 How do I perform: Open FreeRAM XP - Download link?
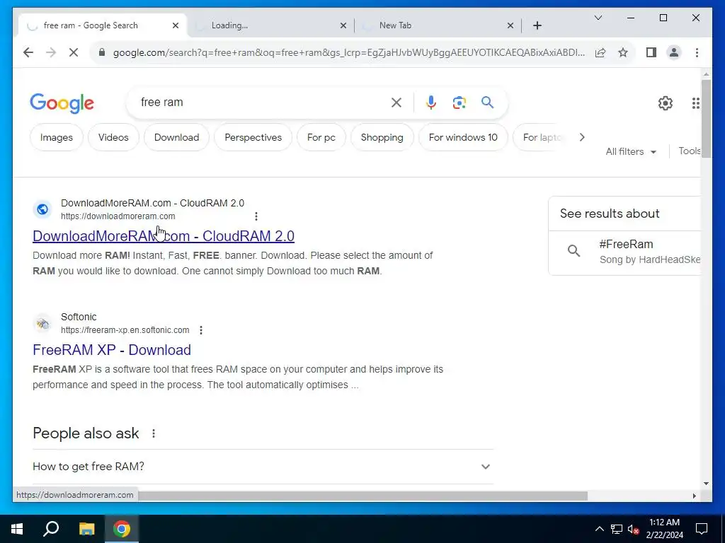pyautogui.click(x=111, y=350)
